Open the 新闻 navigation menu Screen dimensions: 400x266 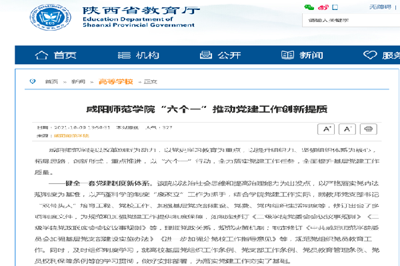(x=311, y=55)
